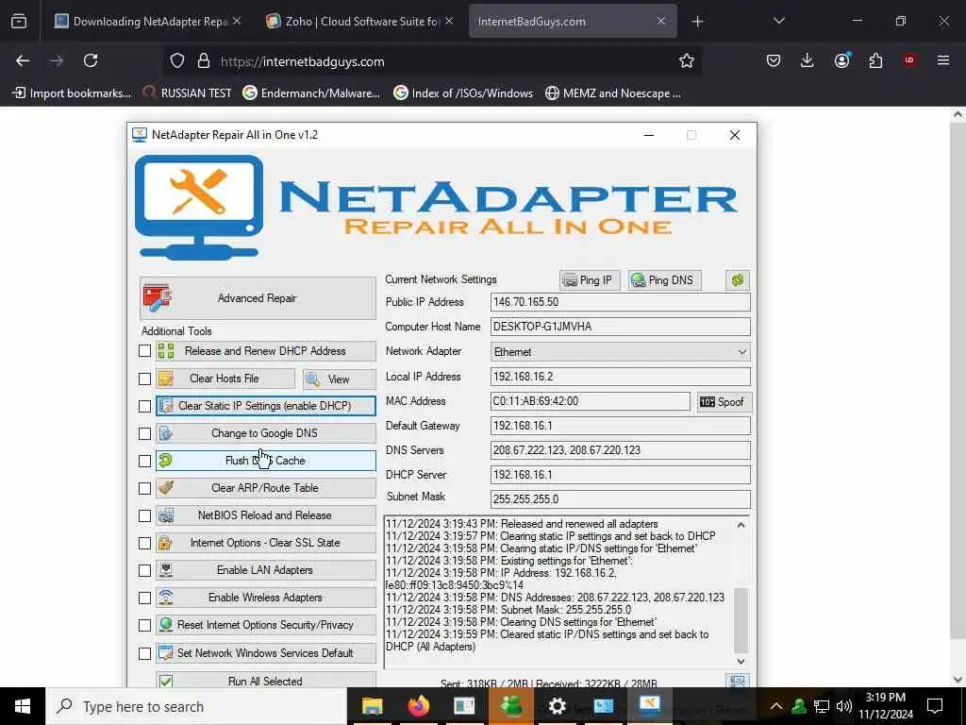The width and height of the screenshot is (966, 725).
Task: Click the DNS Servers field
Action: point(621,450)
